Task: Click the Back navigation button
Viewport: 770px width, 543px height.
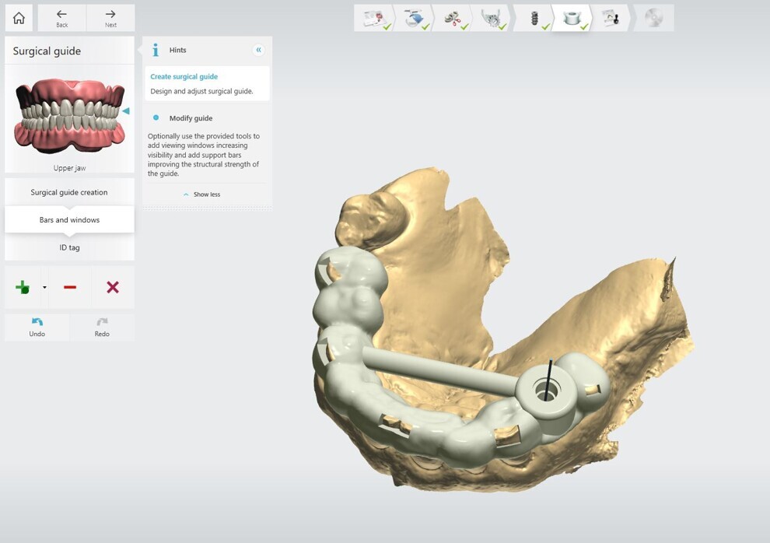Action: pos(61,17)
